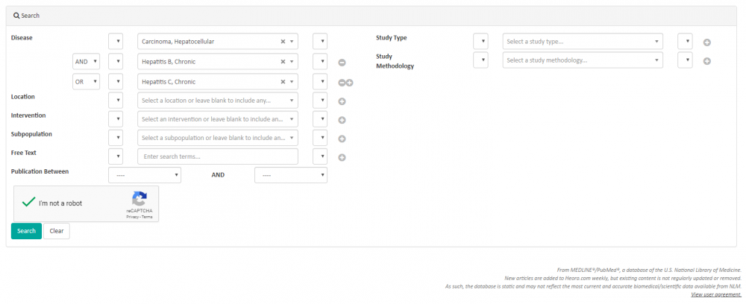The width and height of the screenshot is (746, 304).
Task: Open the OR operator dropdown
Action: point(86,82)
